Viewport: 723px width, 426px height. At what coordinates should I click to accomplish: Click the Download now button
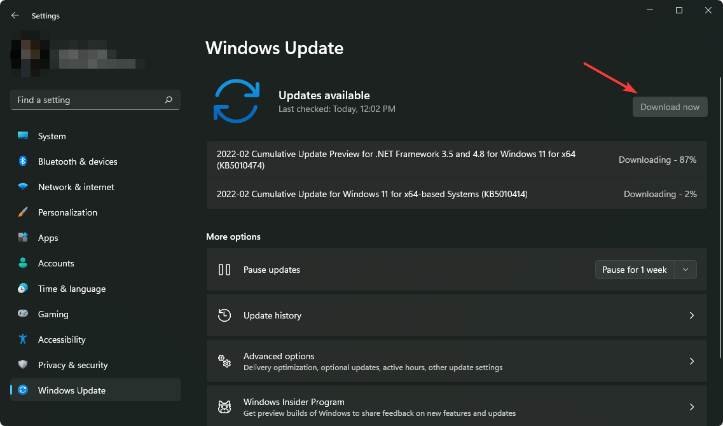[x=670, y=107]
